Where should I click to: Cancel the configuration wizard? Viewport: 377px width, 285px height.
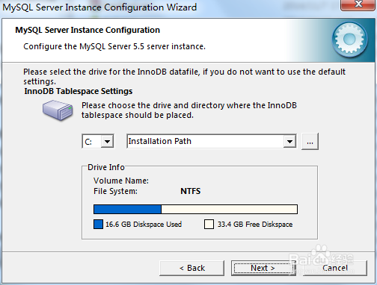(335, 268)
